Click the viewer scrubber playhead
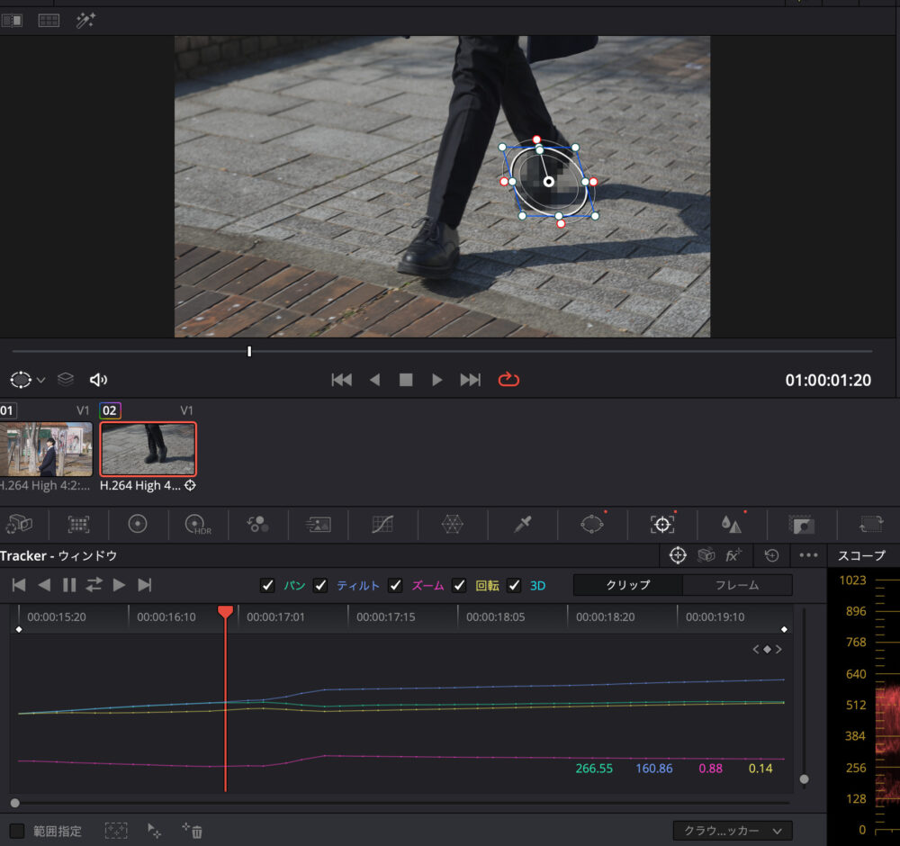This screenshot has width=900, height=846. (249, 351)
